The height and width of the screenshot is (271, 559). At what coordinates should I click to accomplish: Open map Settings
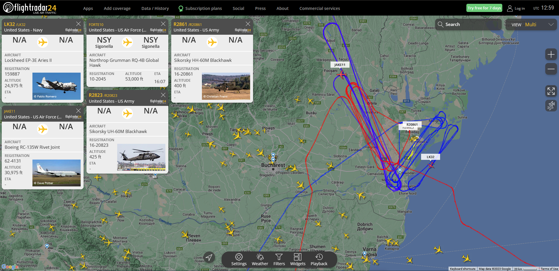[239, 260]
